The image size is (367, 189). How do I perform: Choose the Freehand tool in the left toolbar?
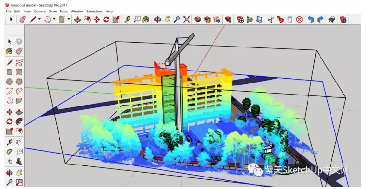[19, 62]
